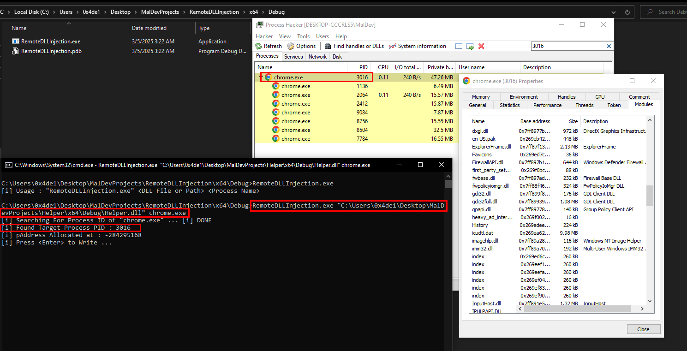Click Refresh in Process Hacker toolbar
687x351 pixels.
[268, 46]
